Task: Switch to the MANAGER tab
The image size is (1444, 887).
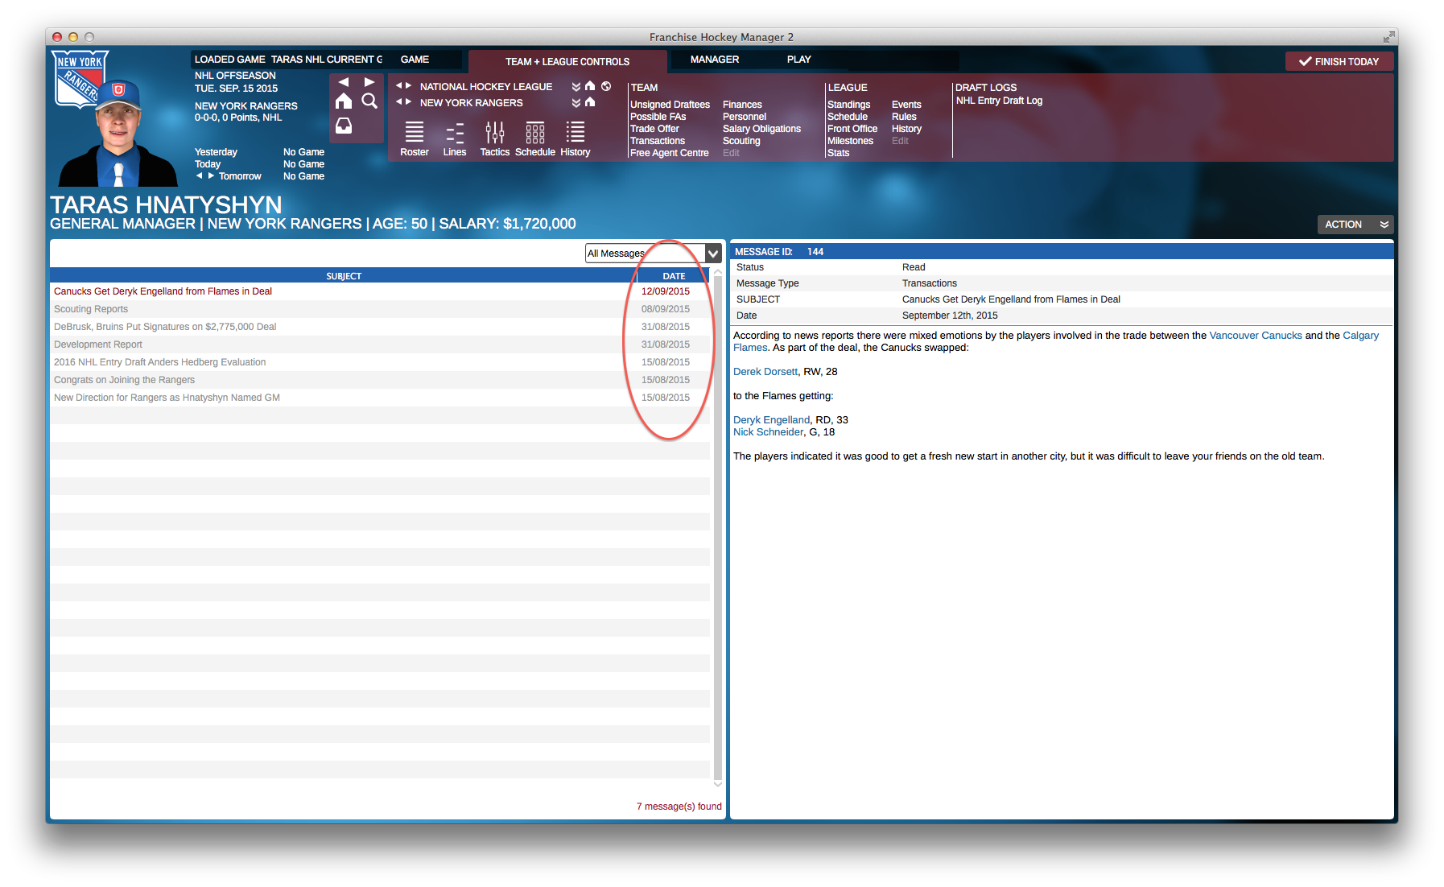Action: tap(714, 60)
